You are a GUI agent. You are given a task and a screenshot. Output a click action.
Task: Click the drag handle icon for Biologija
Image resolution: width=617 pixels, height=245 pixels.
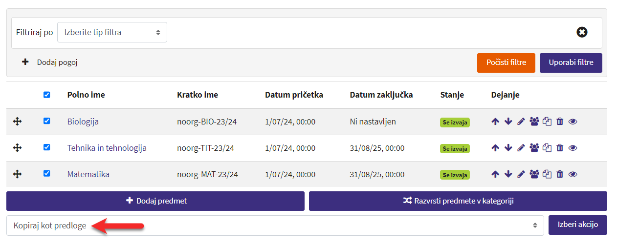point(17,122)
